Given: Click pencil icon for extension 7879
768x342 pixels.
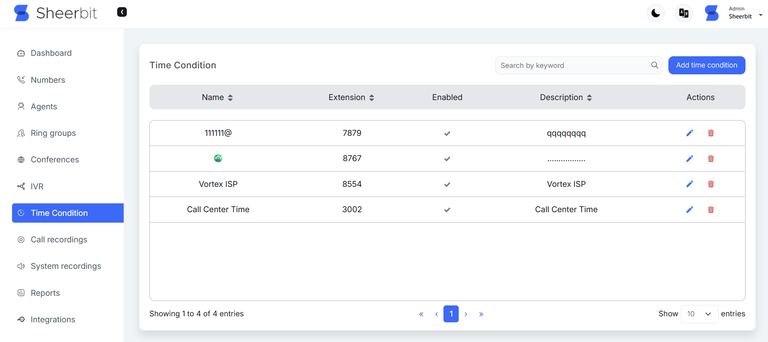Looking at the screenshot, I should pos(689,133).
